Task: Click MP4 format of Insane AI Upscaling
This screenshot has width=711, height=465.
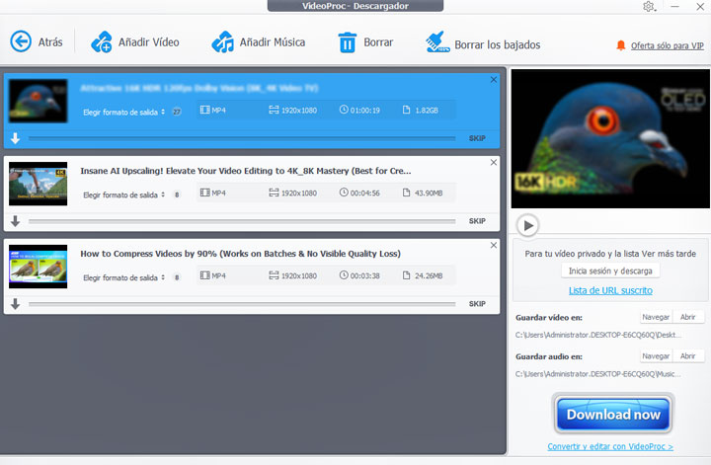Action: pos(213,194)
